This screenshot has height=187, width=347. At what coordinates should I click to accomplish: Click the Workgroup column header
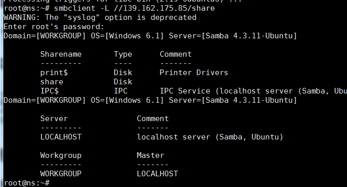(61, 155)
